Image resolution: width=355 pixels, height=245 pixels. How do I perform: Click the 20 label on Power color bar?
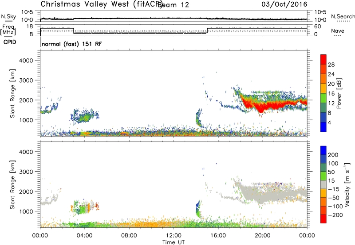click(x=331, y=84)
